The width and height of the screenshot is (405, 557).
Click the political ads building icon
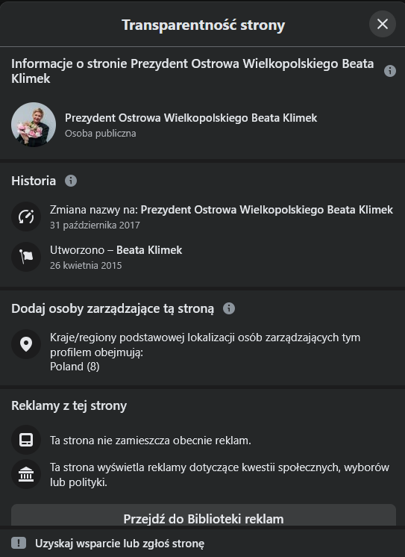(26, 474)
